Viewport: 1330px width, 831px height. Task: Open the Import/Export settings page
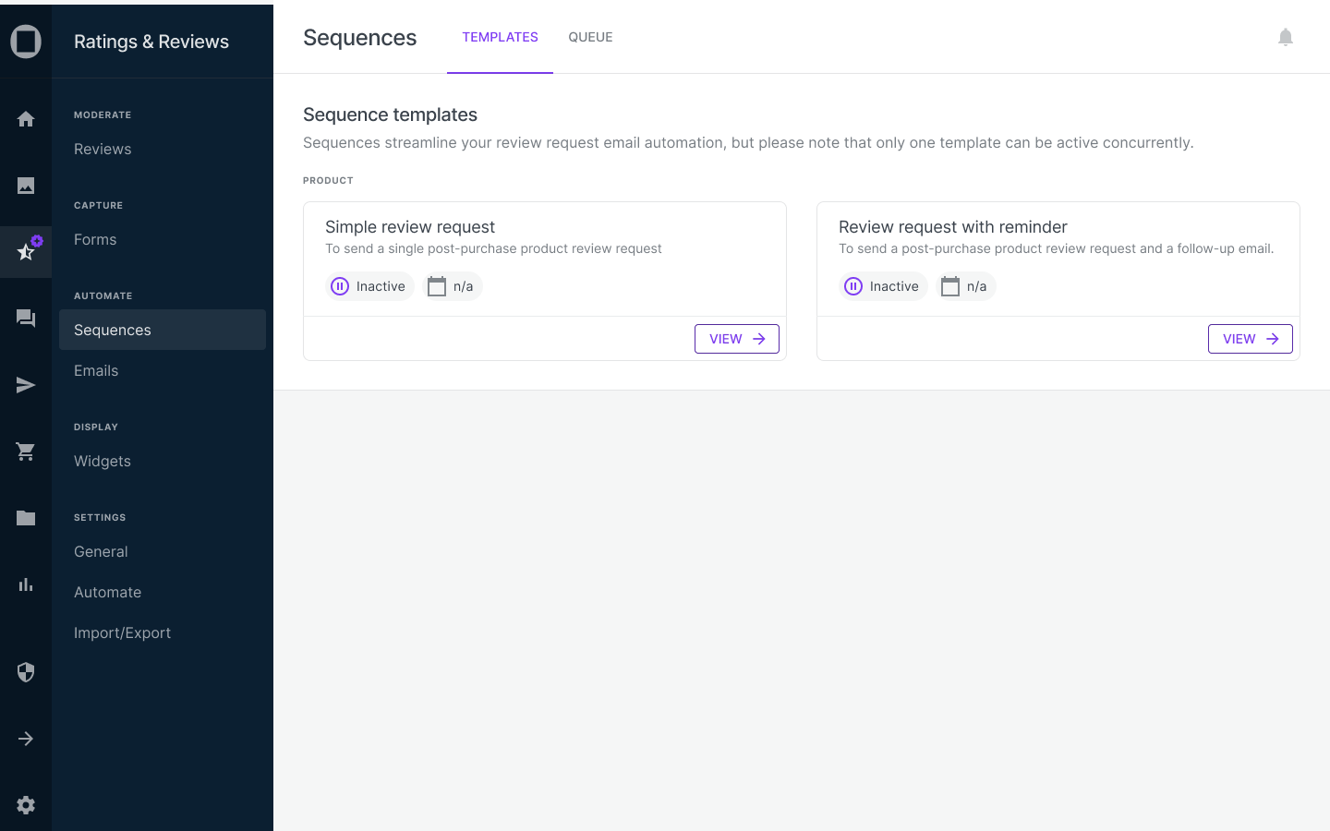pyautogui.click(x=122, y=632)
